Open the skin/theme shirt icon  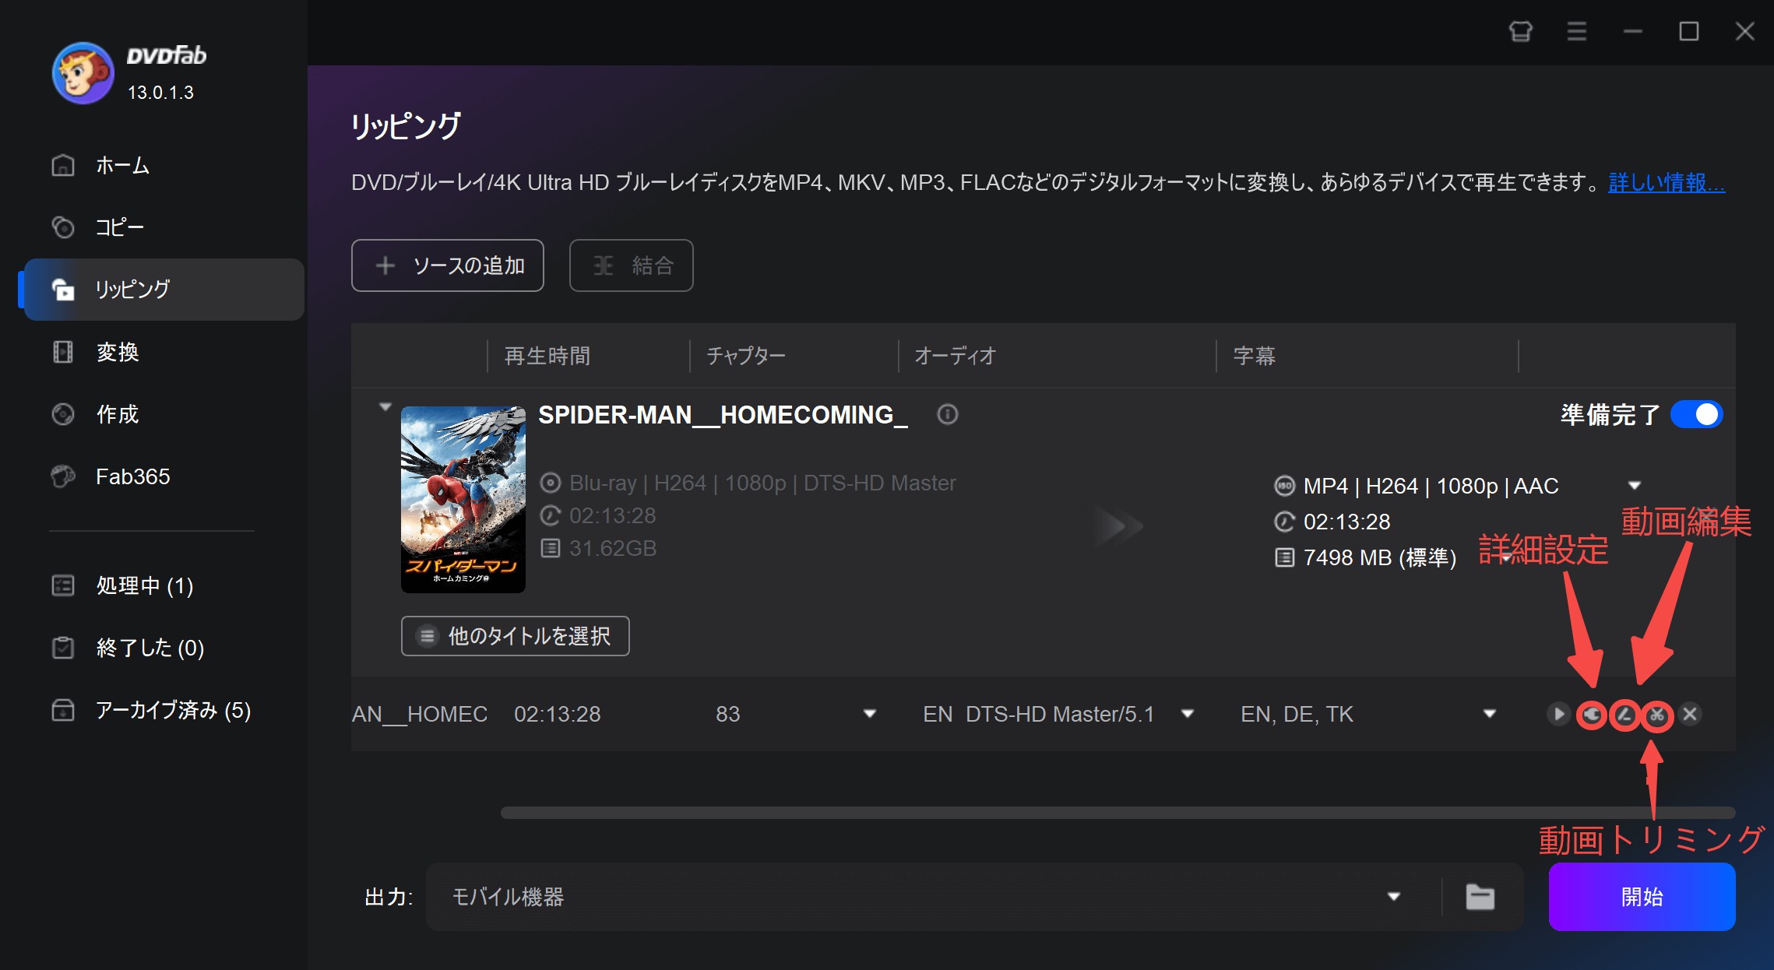click(x=1520, y=31)
